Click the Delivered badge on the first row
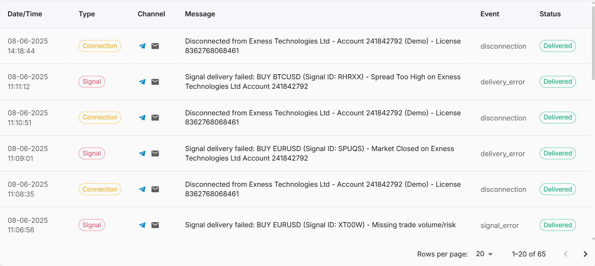The image size is (595, 266). click(558, 46)
